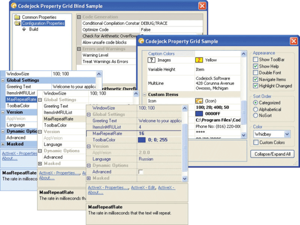The height and width of the screenshot is (225, 300).
Task: Collapse Version category in the blue grid
Action: 3,112
